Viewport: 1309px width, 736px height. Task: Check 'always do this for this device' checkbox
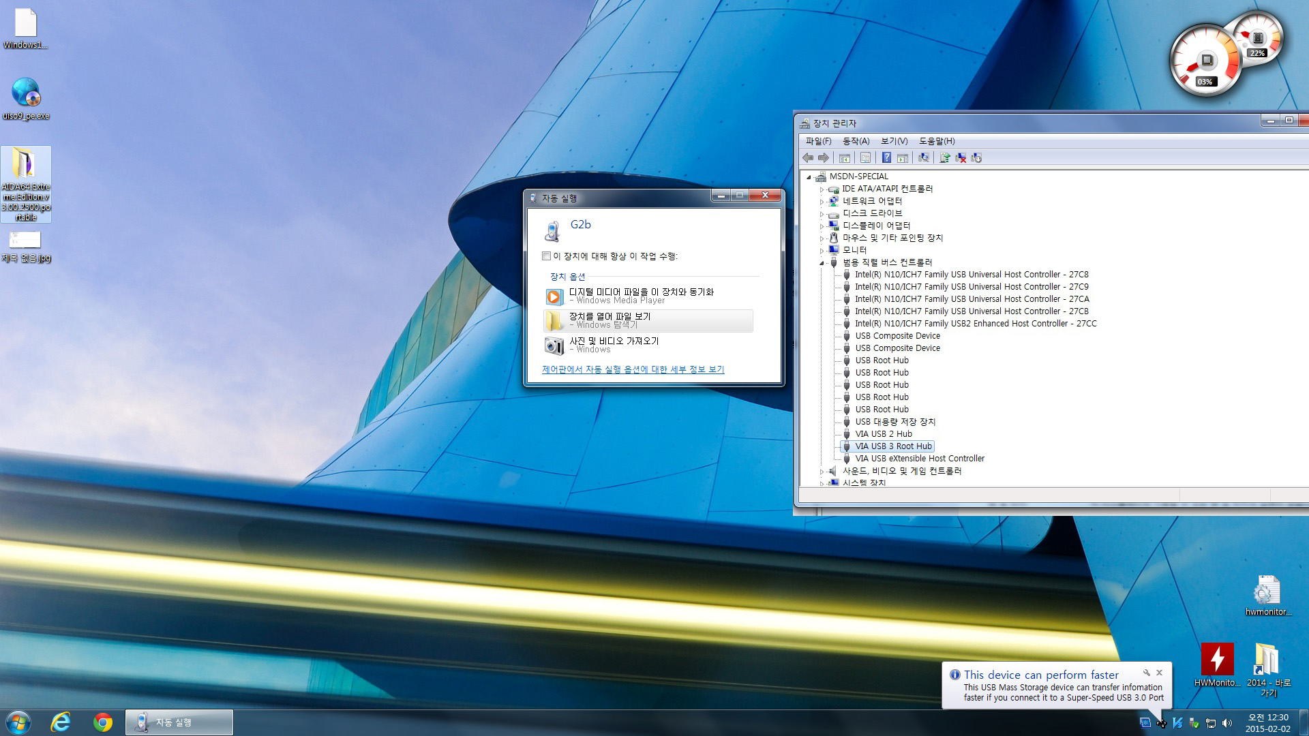(x=546, y=256)
